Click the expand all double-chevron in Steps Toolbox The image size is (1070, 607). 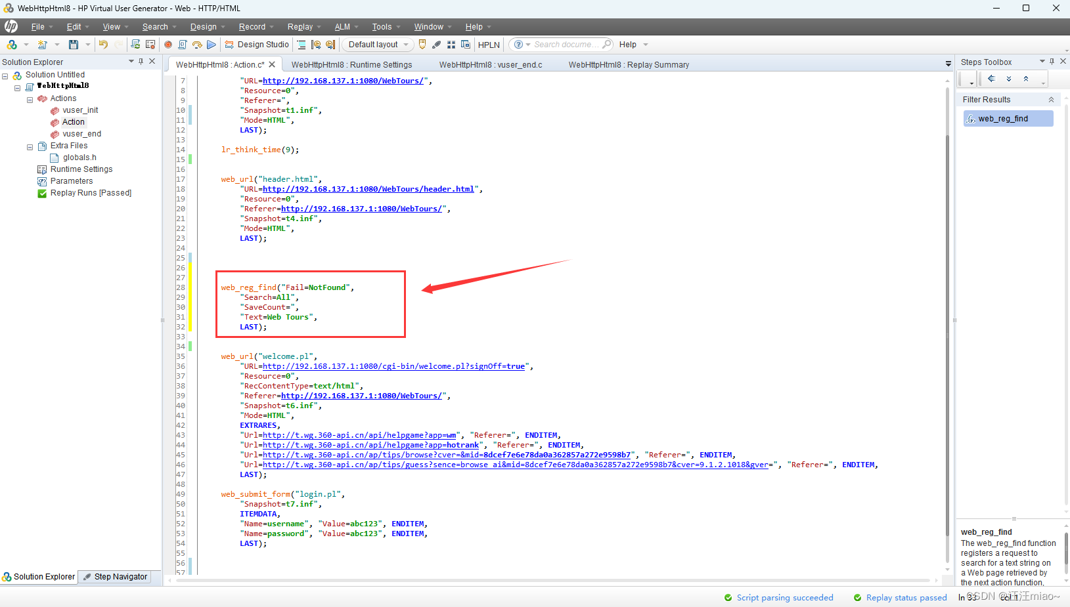(1009, 79)
